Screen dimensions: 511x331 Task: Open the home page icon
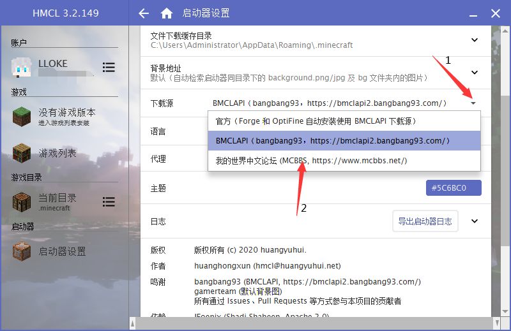pos(167,13)
